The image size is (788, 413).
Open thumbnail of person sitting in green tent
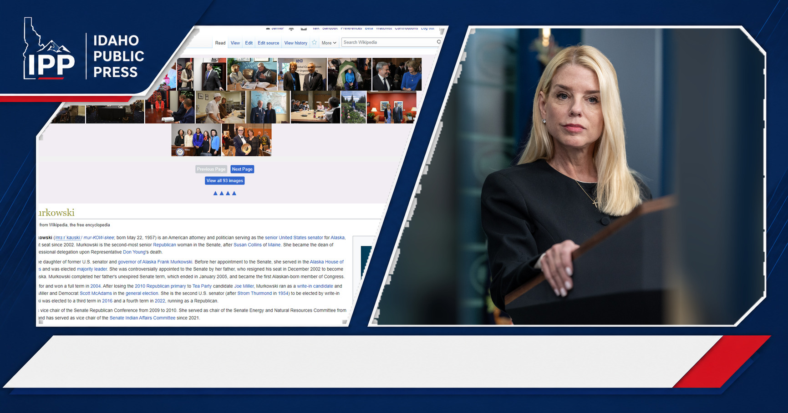(x=350, y=74)
